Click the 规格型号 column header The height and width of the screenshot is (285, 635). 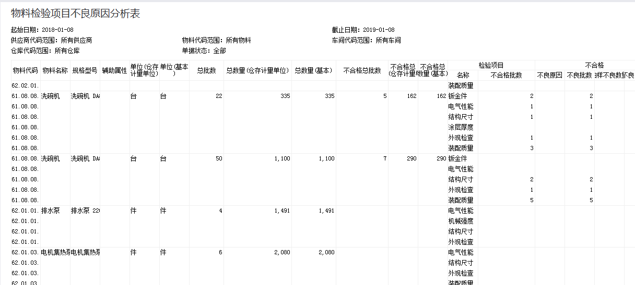85,70
